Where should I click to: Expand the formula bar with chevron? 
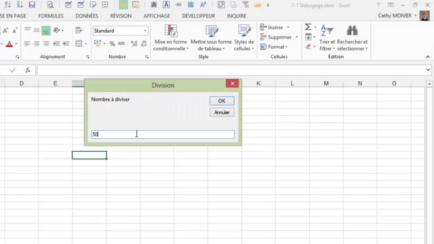[x=428, y=70]
